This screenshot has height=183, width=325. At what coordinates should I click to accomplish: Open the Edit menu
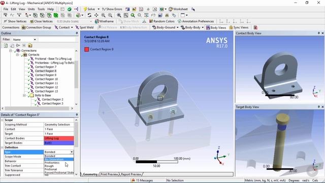[14, 9]
